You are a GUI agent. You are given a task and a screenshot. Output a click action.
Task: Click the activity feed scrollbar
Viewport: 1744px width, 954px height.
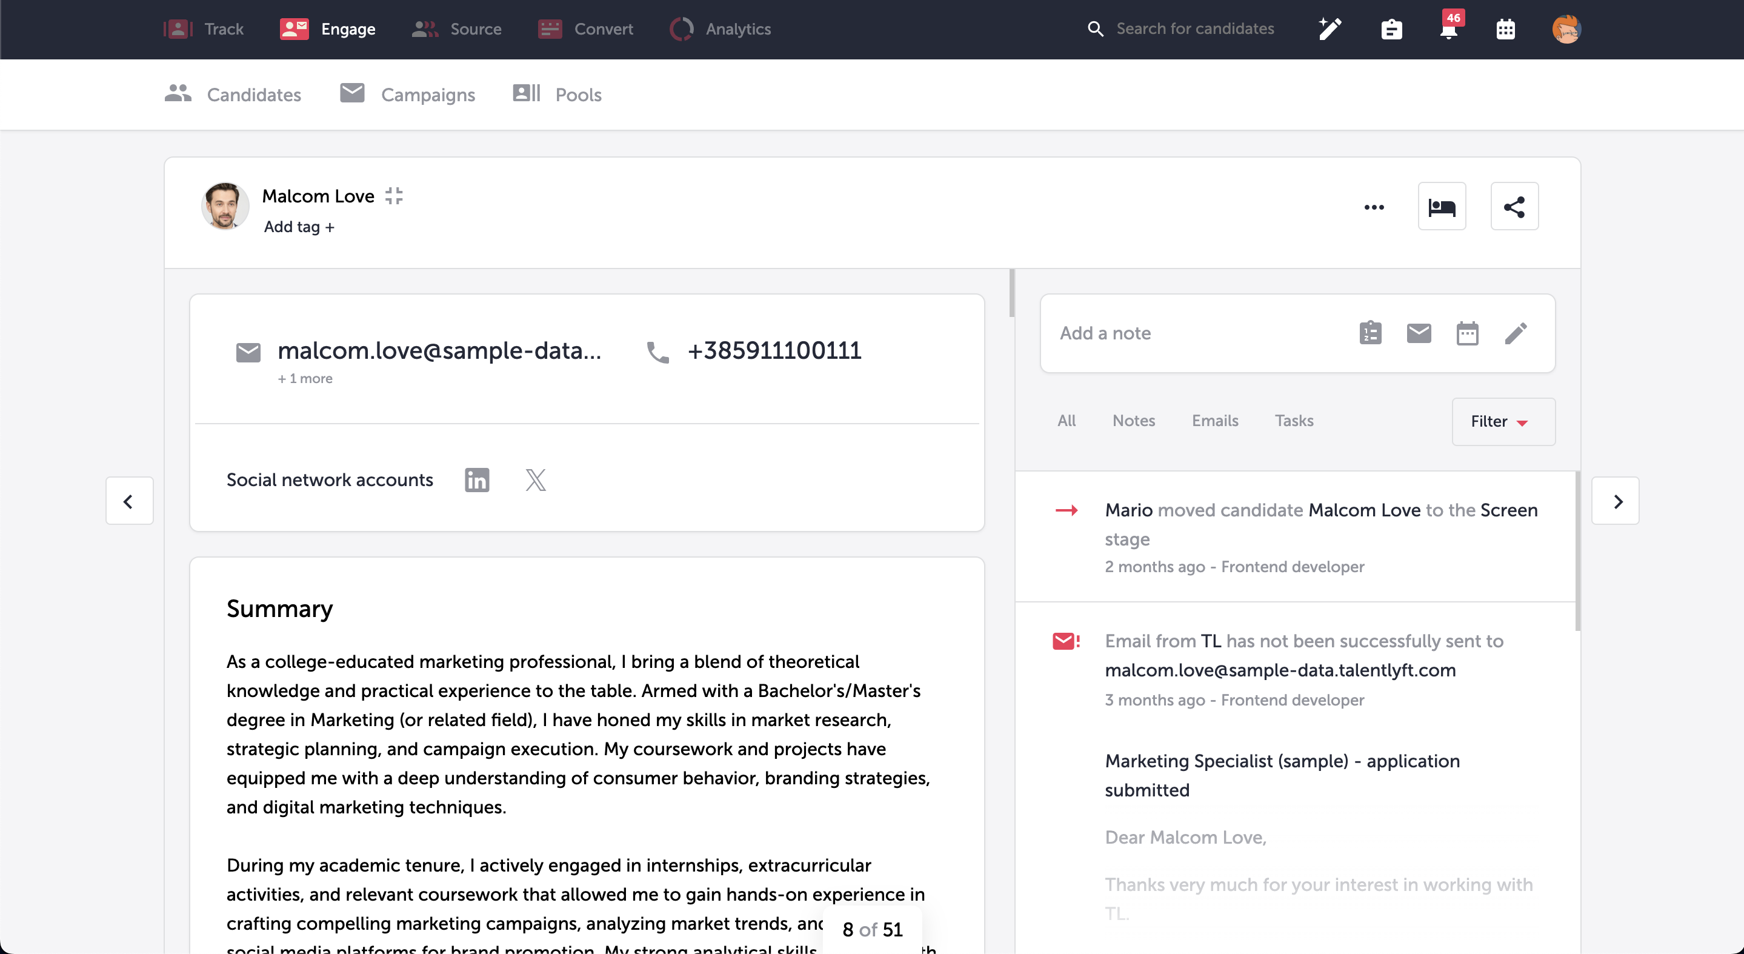click(1577, 552)
